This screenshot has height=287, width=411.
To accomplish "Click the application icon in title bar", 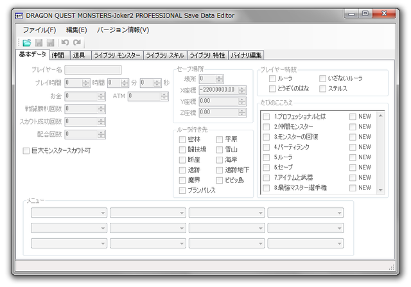I will click(19, 15).
